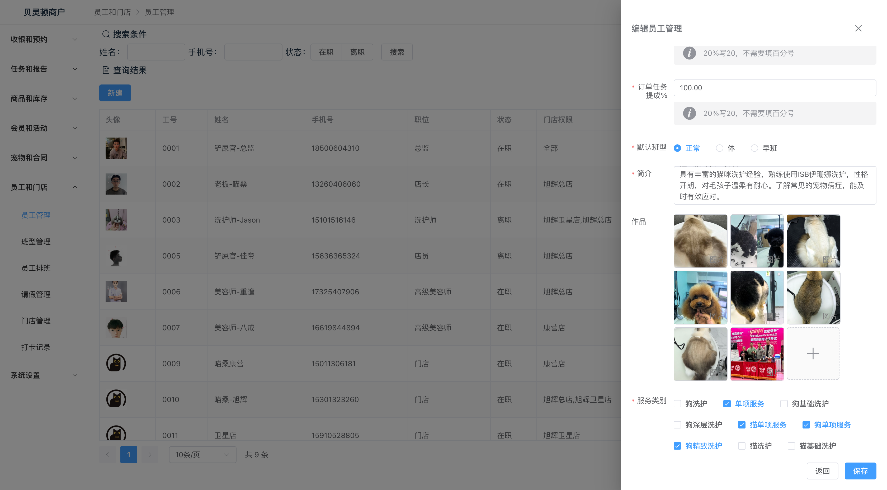Screen dimensions: 887x490
Task: Click the plus tile to add artwork
Action: (x=813, y=354)
